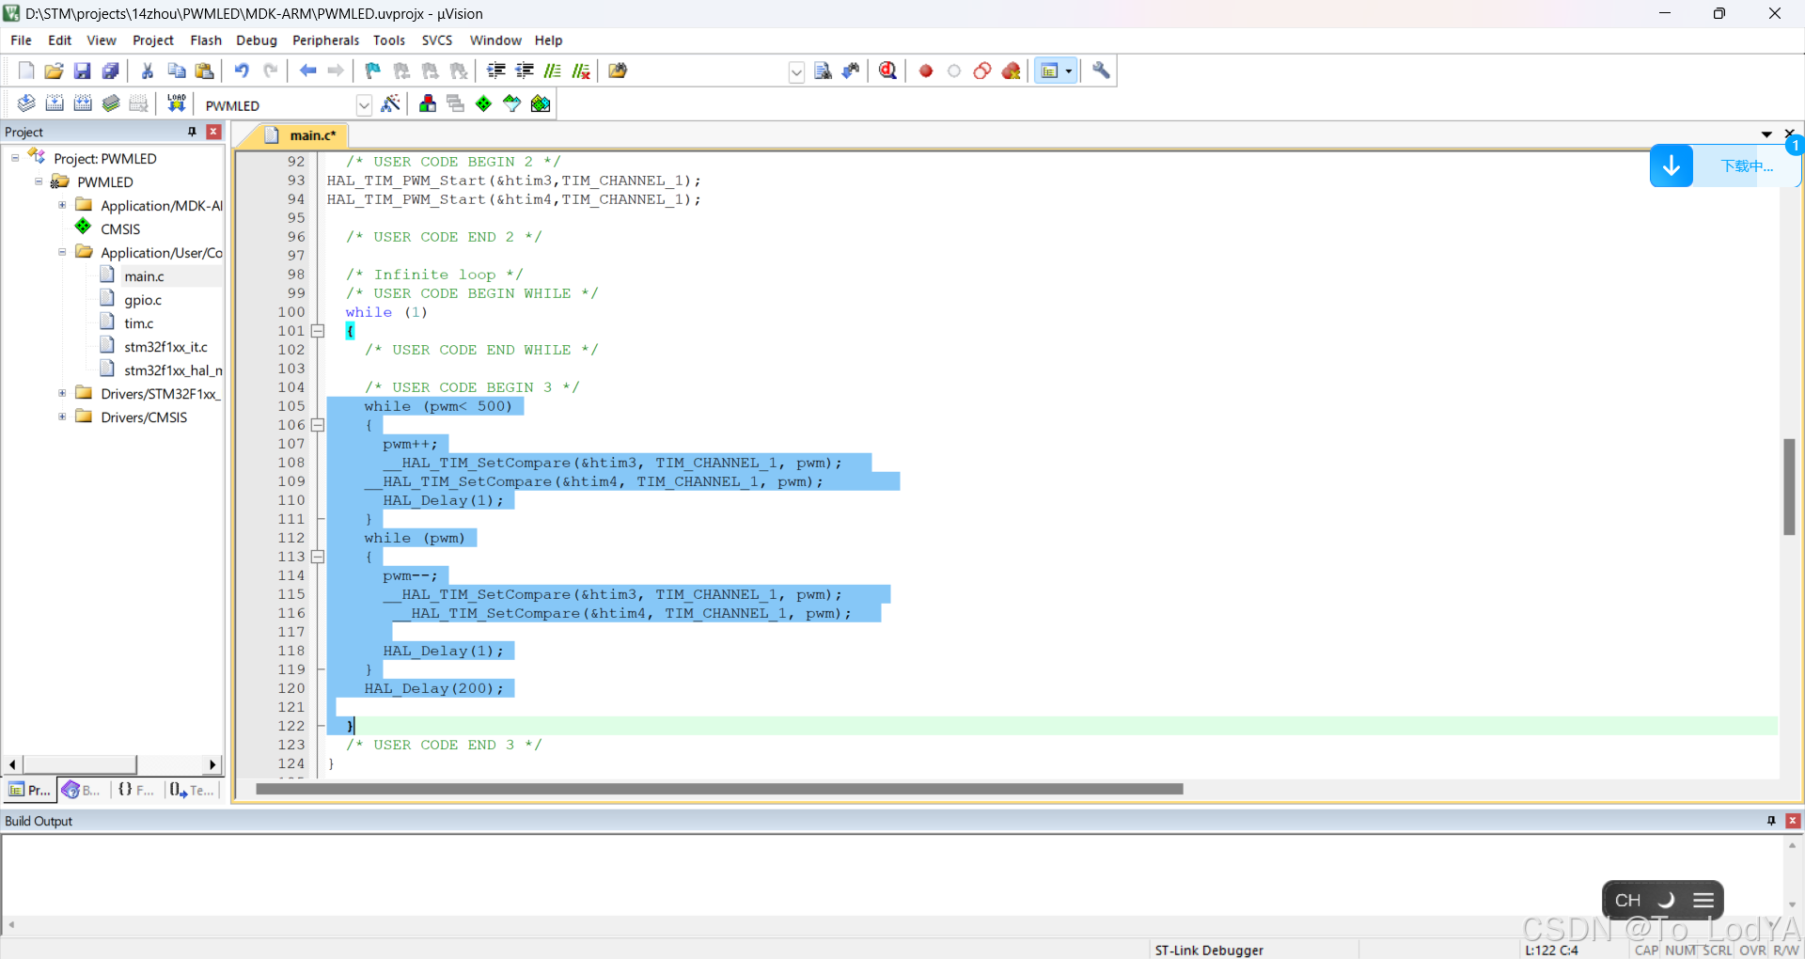
Task: Select tim.c in the project tree
Action: coord(139,323)
